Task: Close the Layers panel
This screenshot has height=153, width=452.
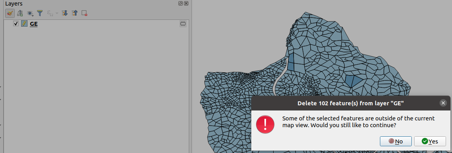Action: tap(186, 4)
